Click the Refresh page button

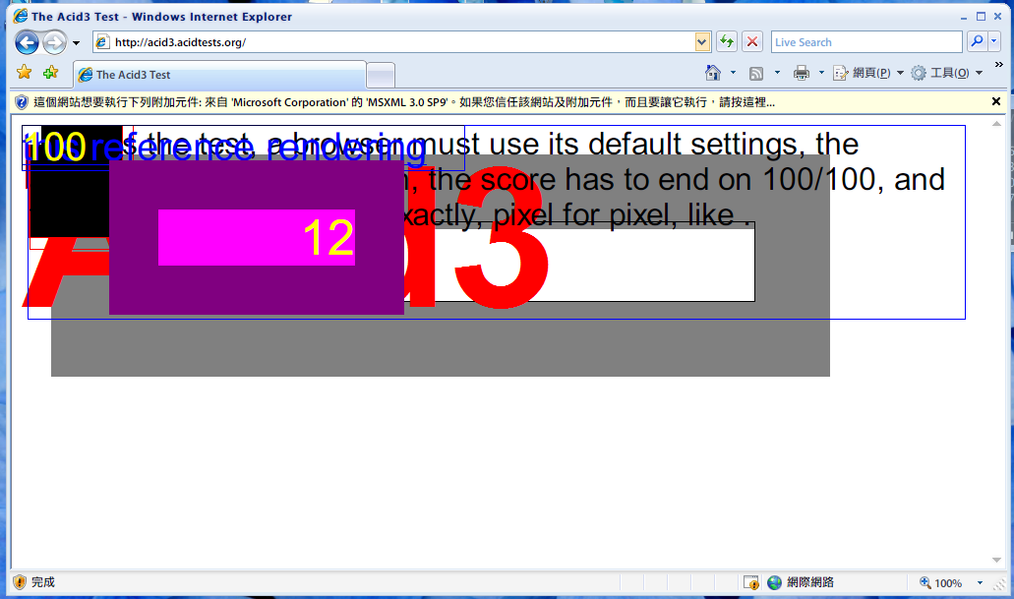coord(727,42)
